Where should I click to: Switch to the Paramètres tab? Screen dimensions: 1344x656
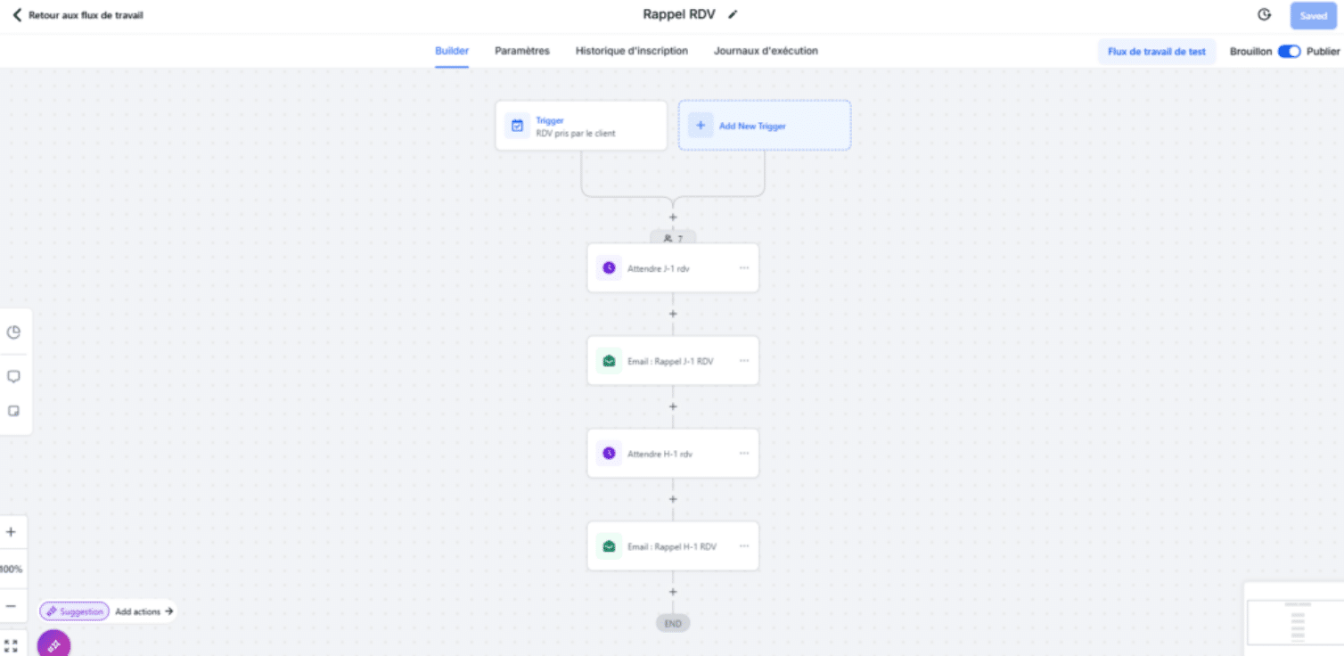(x=522, y=51)
